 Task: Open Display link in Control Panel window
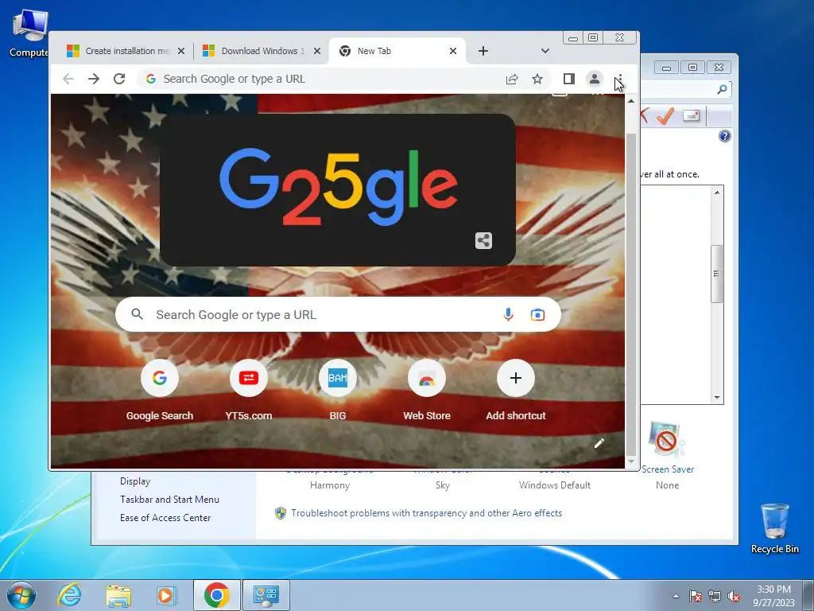click(135, 481)
